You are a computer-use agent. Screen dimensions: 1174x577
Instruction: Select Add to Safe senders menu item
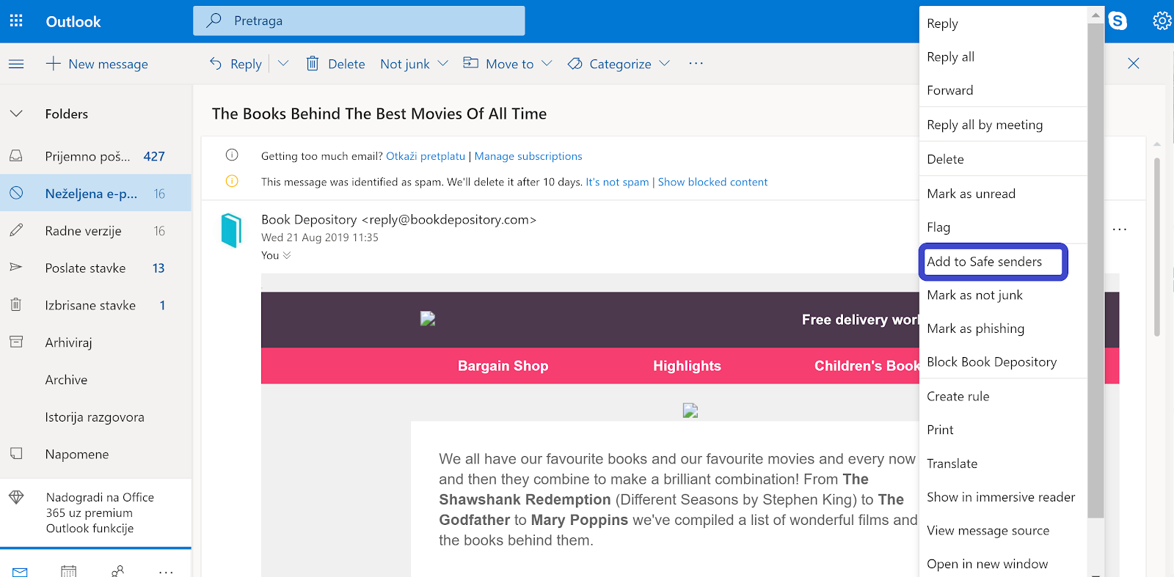click(984, 262)
